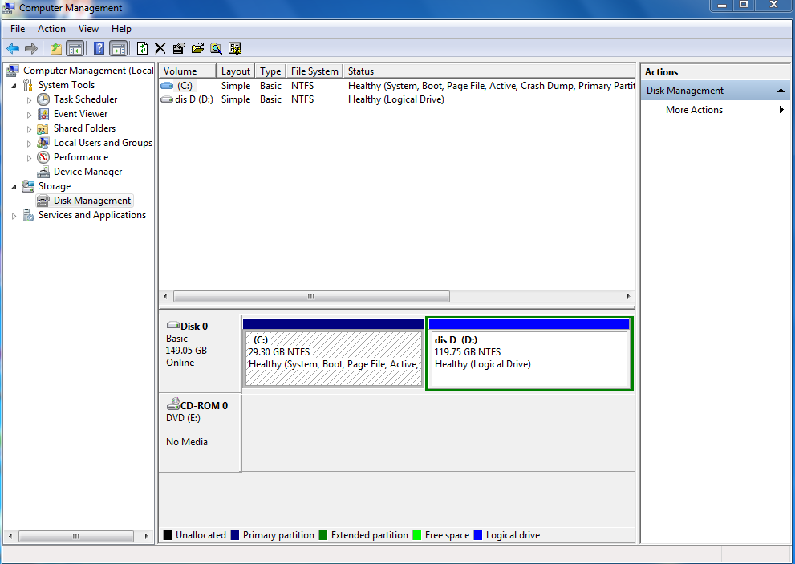The image size is (795, 564).
Task: Click the Extended partition green legend swatch
Action: coord(323,535)
